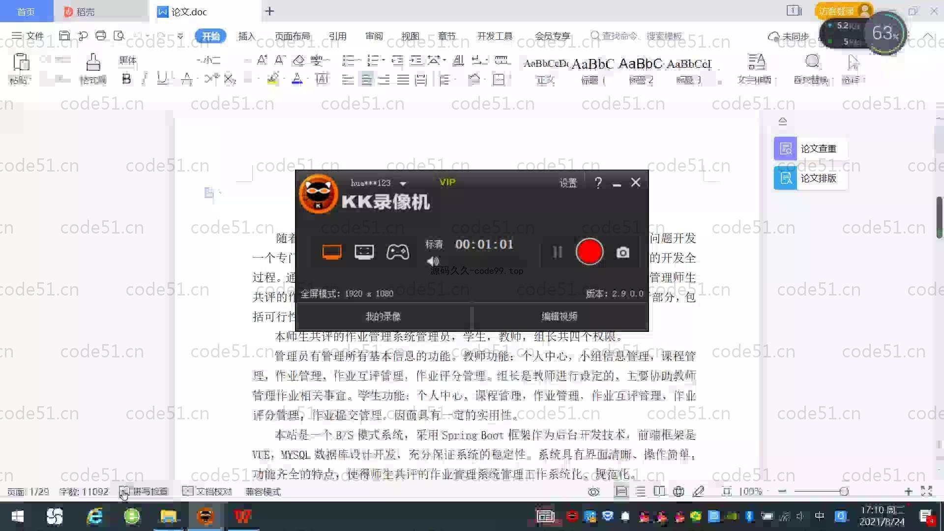The height and width of the screenshot is (531, 944).
Task: Click the 访客登录 login button
Action: 844,11
